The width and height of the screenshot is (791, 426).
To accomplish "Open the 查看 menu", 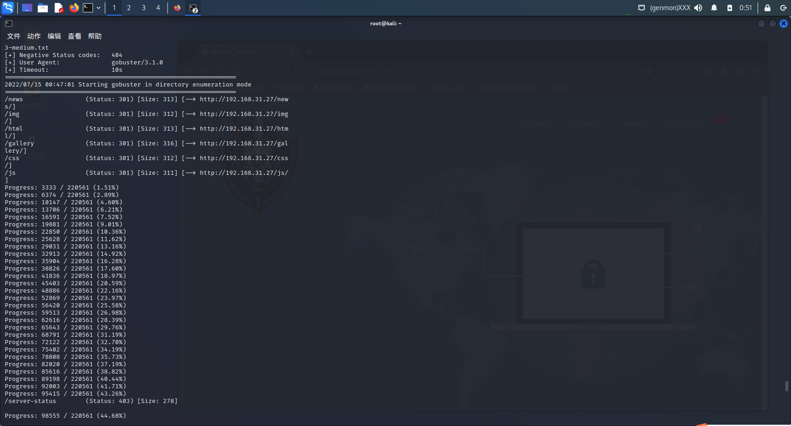I will [x=75, y=36].
